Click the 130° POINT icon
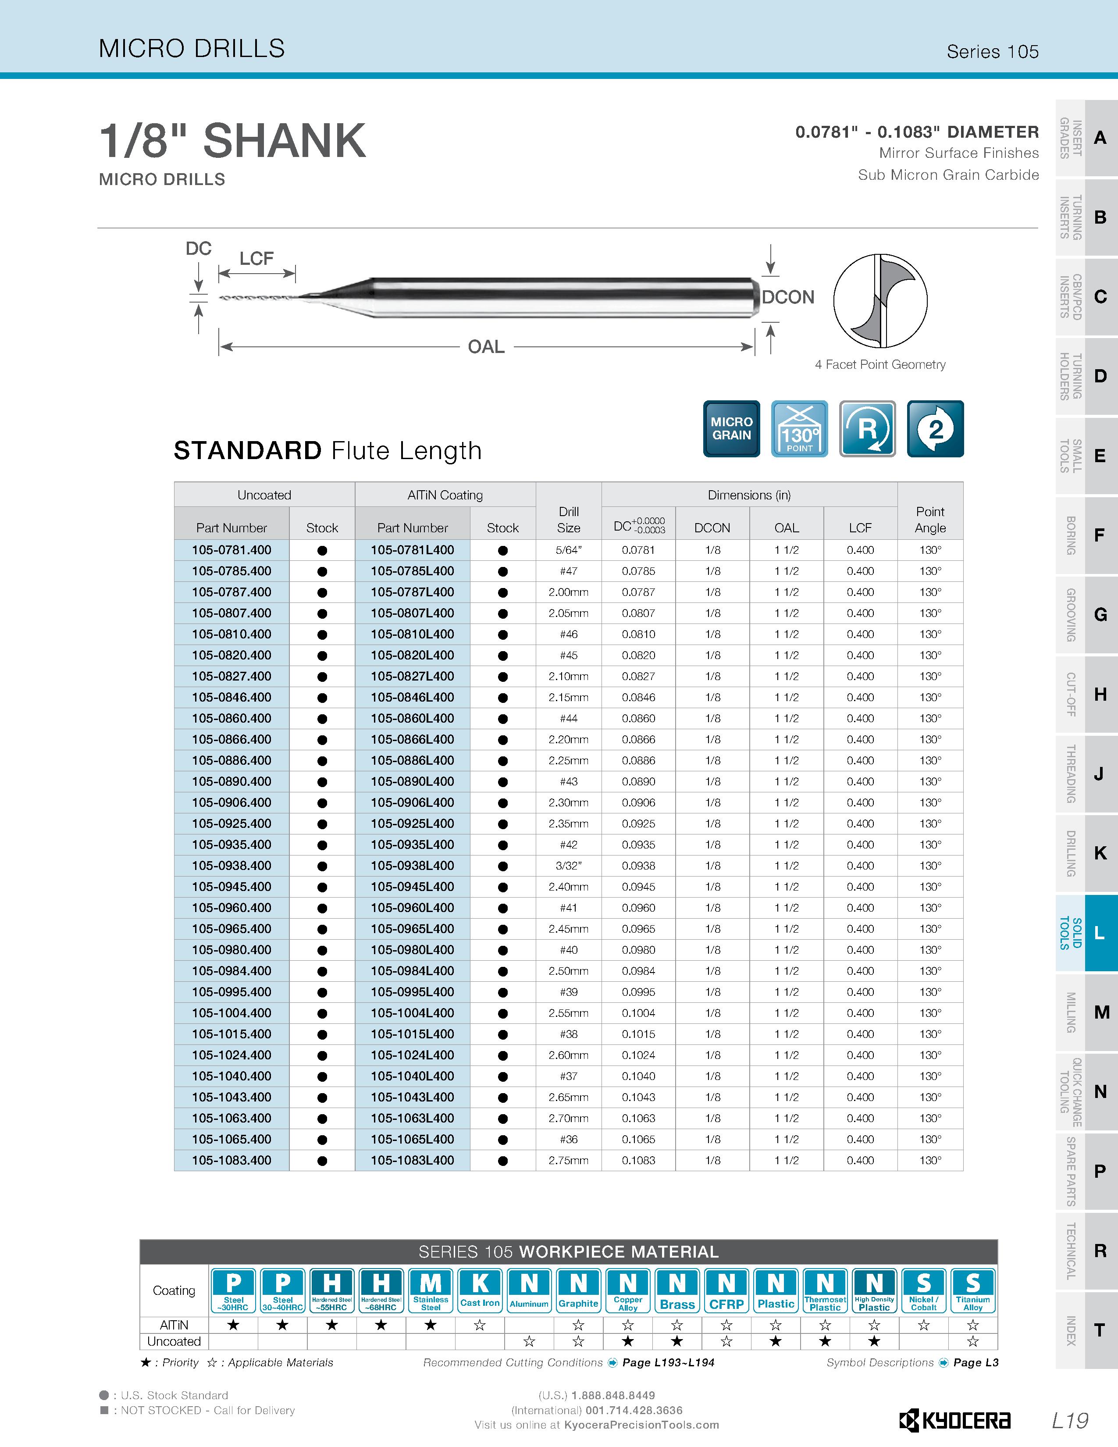The height and width of the screenshot is (1447, 1118). [799, 429]
